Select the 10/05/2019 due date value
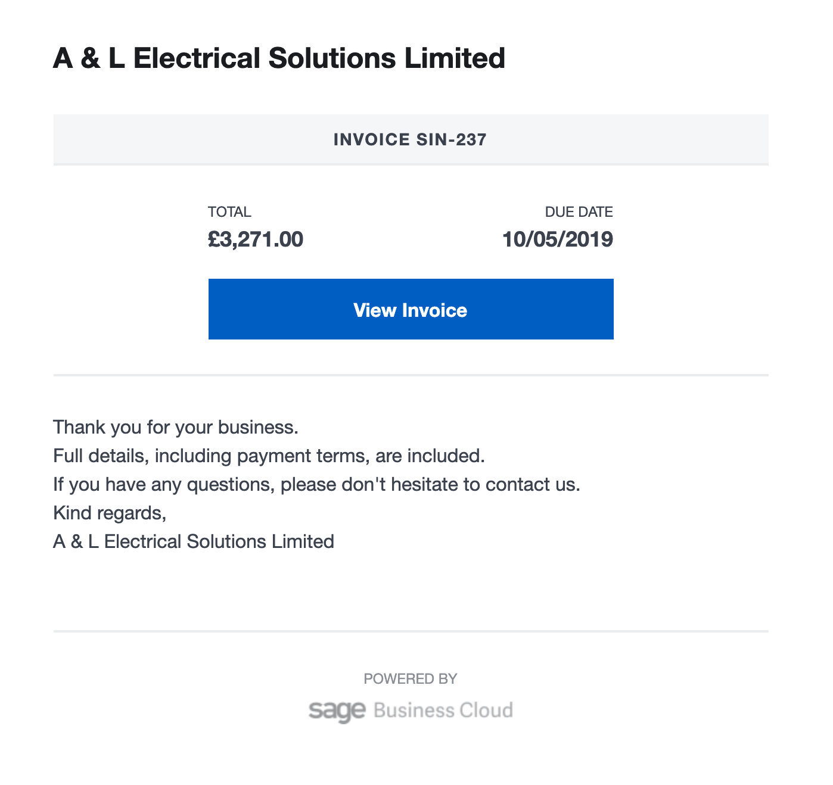Screen dimensions: 833x785 point(558,239)
